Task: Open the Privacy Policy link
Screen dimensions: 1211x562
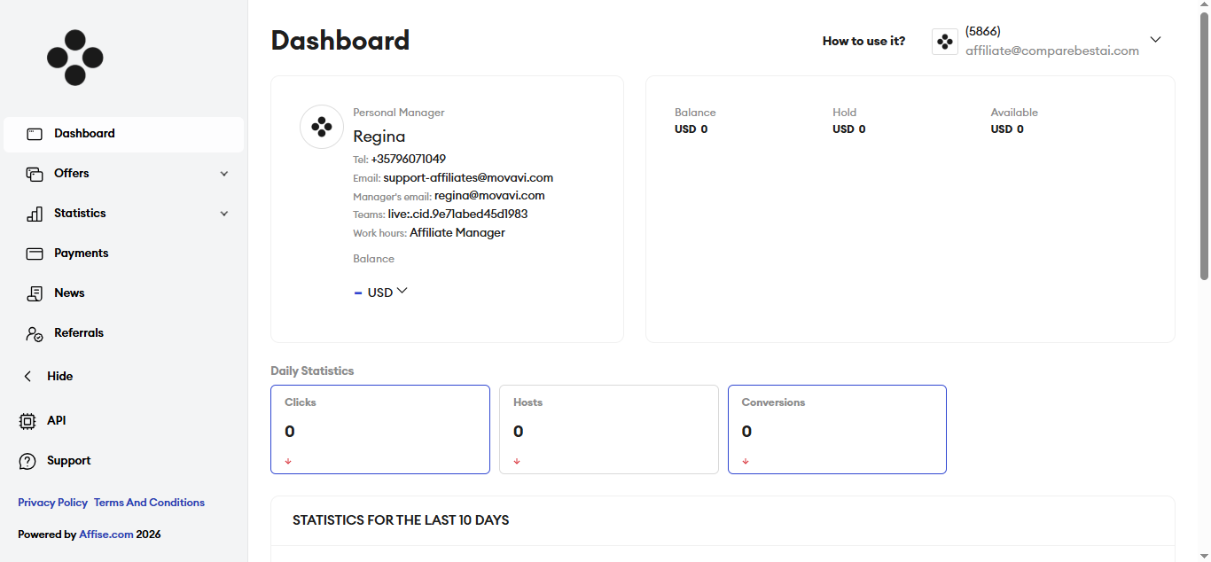Action: pos(53,503)
